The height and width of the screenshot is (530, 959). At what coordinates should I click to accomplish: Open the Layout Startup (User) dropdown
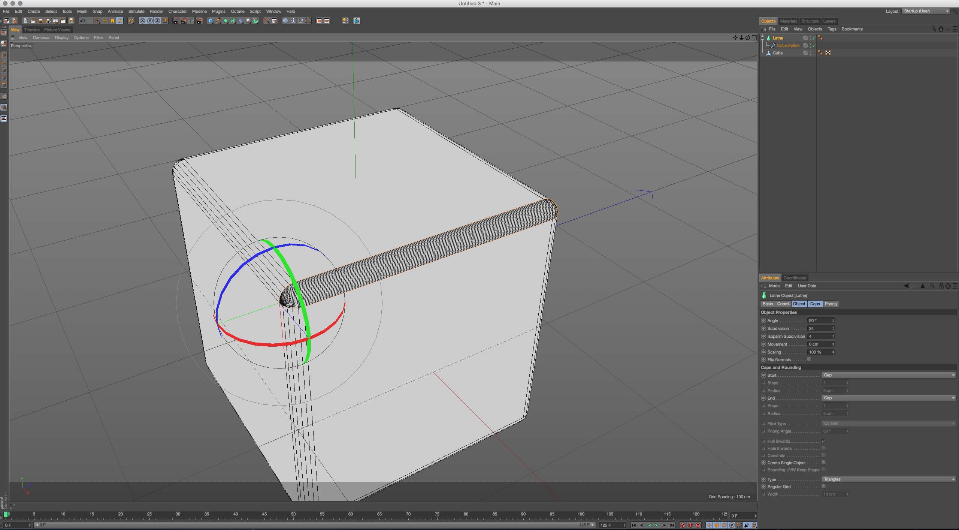click(x=926, y=11)
